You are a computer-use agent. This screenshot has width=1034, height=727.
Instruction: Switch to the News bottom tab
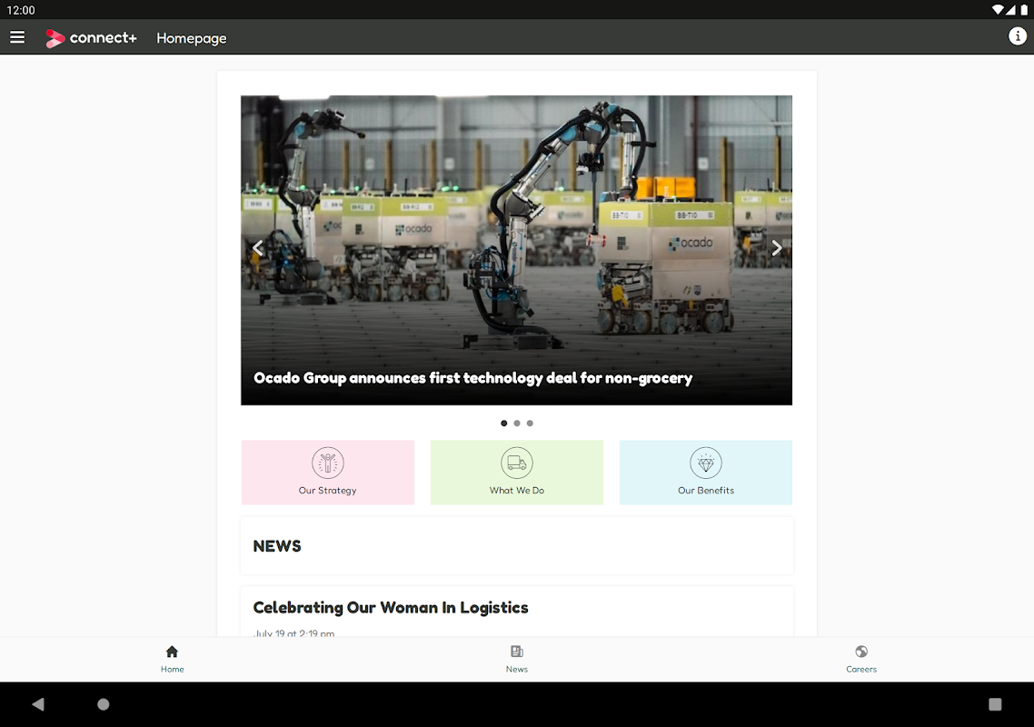pos(517,659)
